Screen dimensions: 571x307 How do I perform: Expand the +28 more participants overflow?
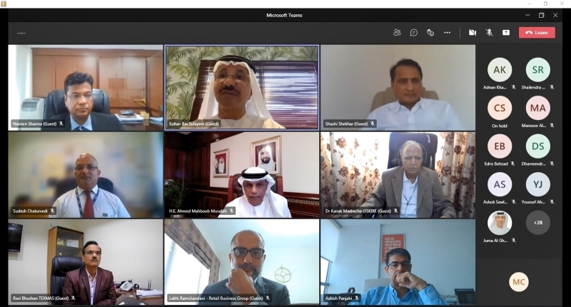coord(537,222)
